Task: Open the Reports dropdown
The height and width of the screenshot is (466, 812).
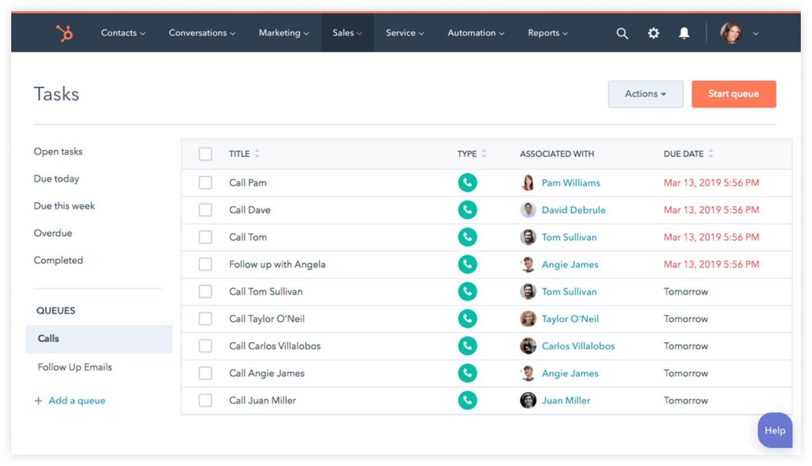Action: pos(547,33)
